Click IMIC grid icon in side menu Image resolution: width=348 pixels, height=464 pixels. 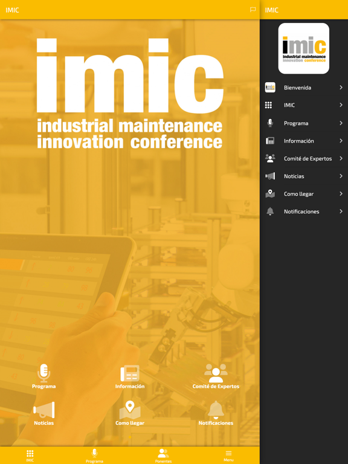[x=268, y=105]
